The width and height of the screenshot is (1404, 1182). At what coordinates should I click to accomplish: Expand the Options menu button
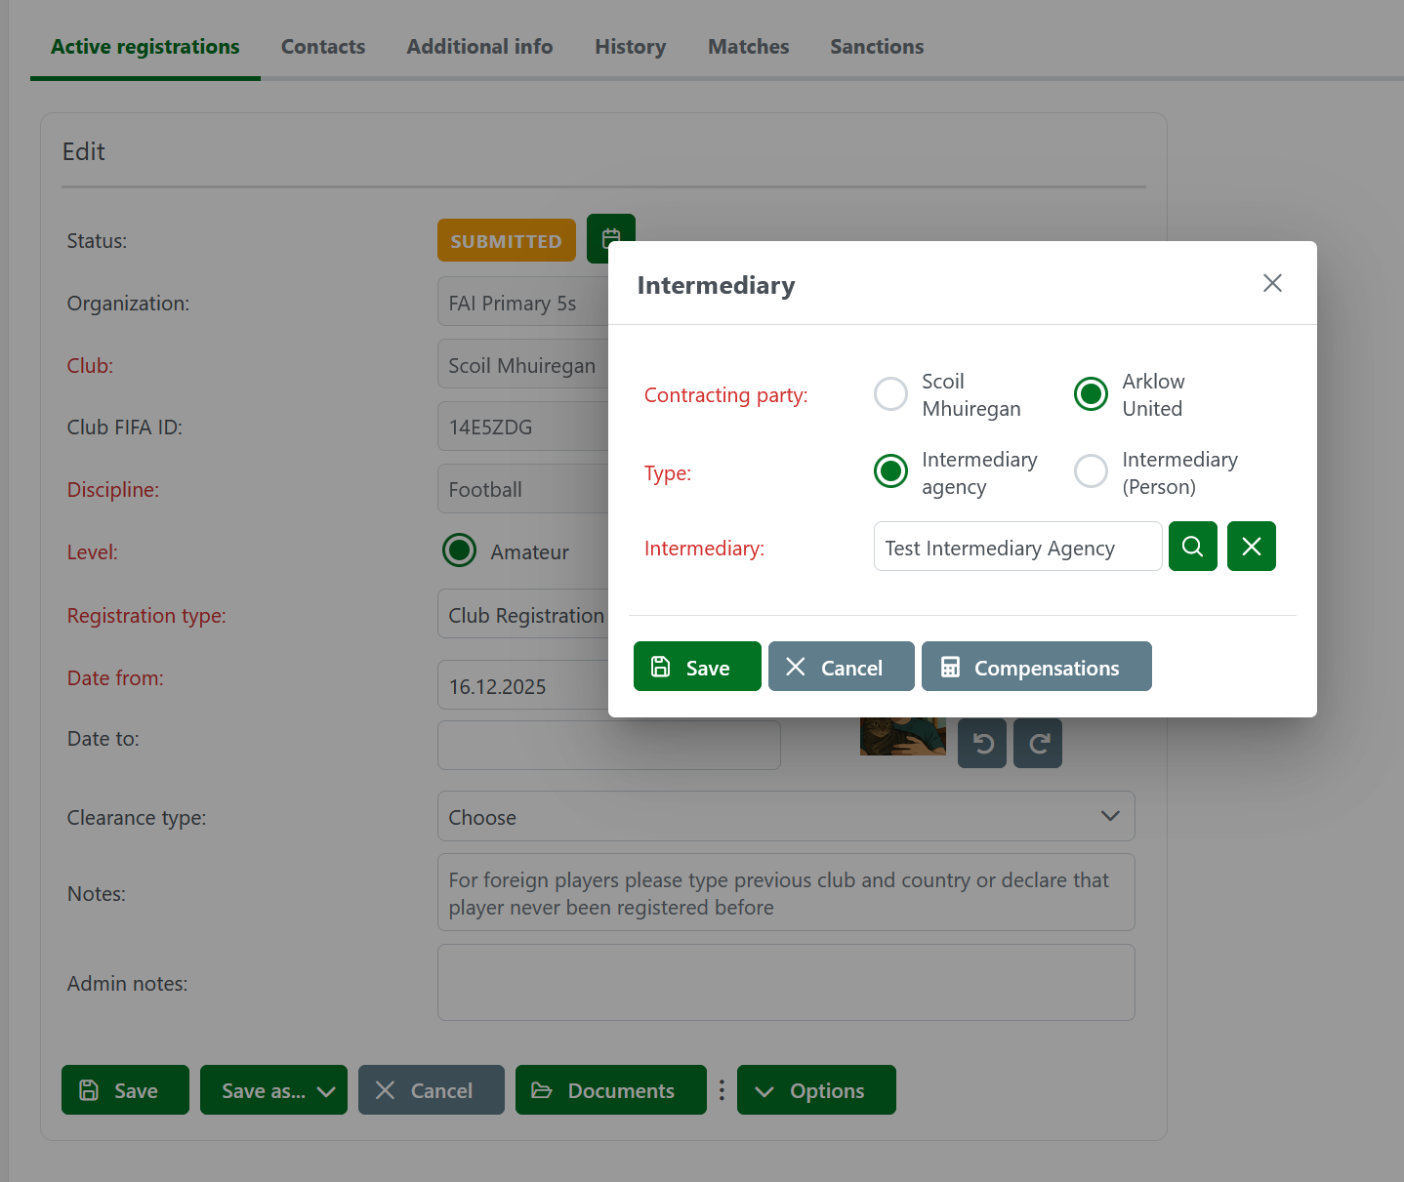point(816,1090)
